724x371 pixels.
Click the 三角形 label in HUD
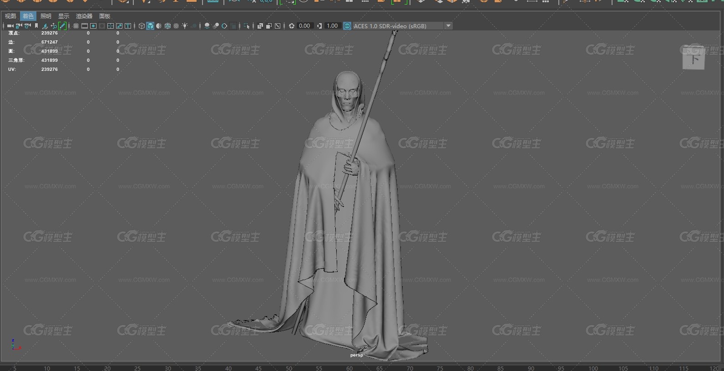click(x=16, y=60)
